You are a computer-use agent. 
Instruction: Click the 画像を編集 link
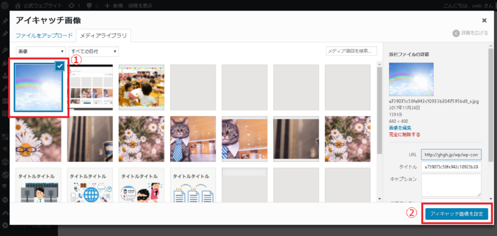pyautogui.click(x=400, y=128)
